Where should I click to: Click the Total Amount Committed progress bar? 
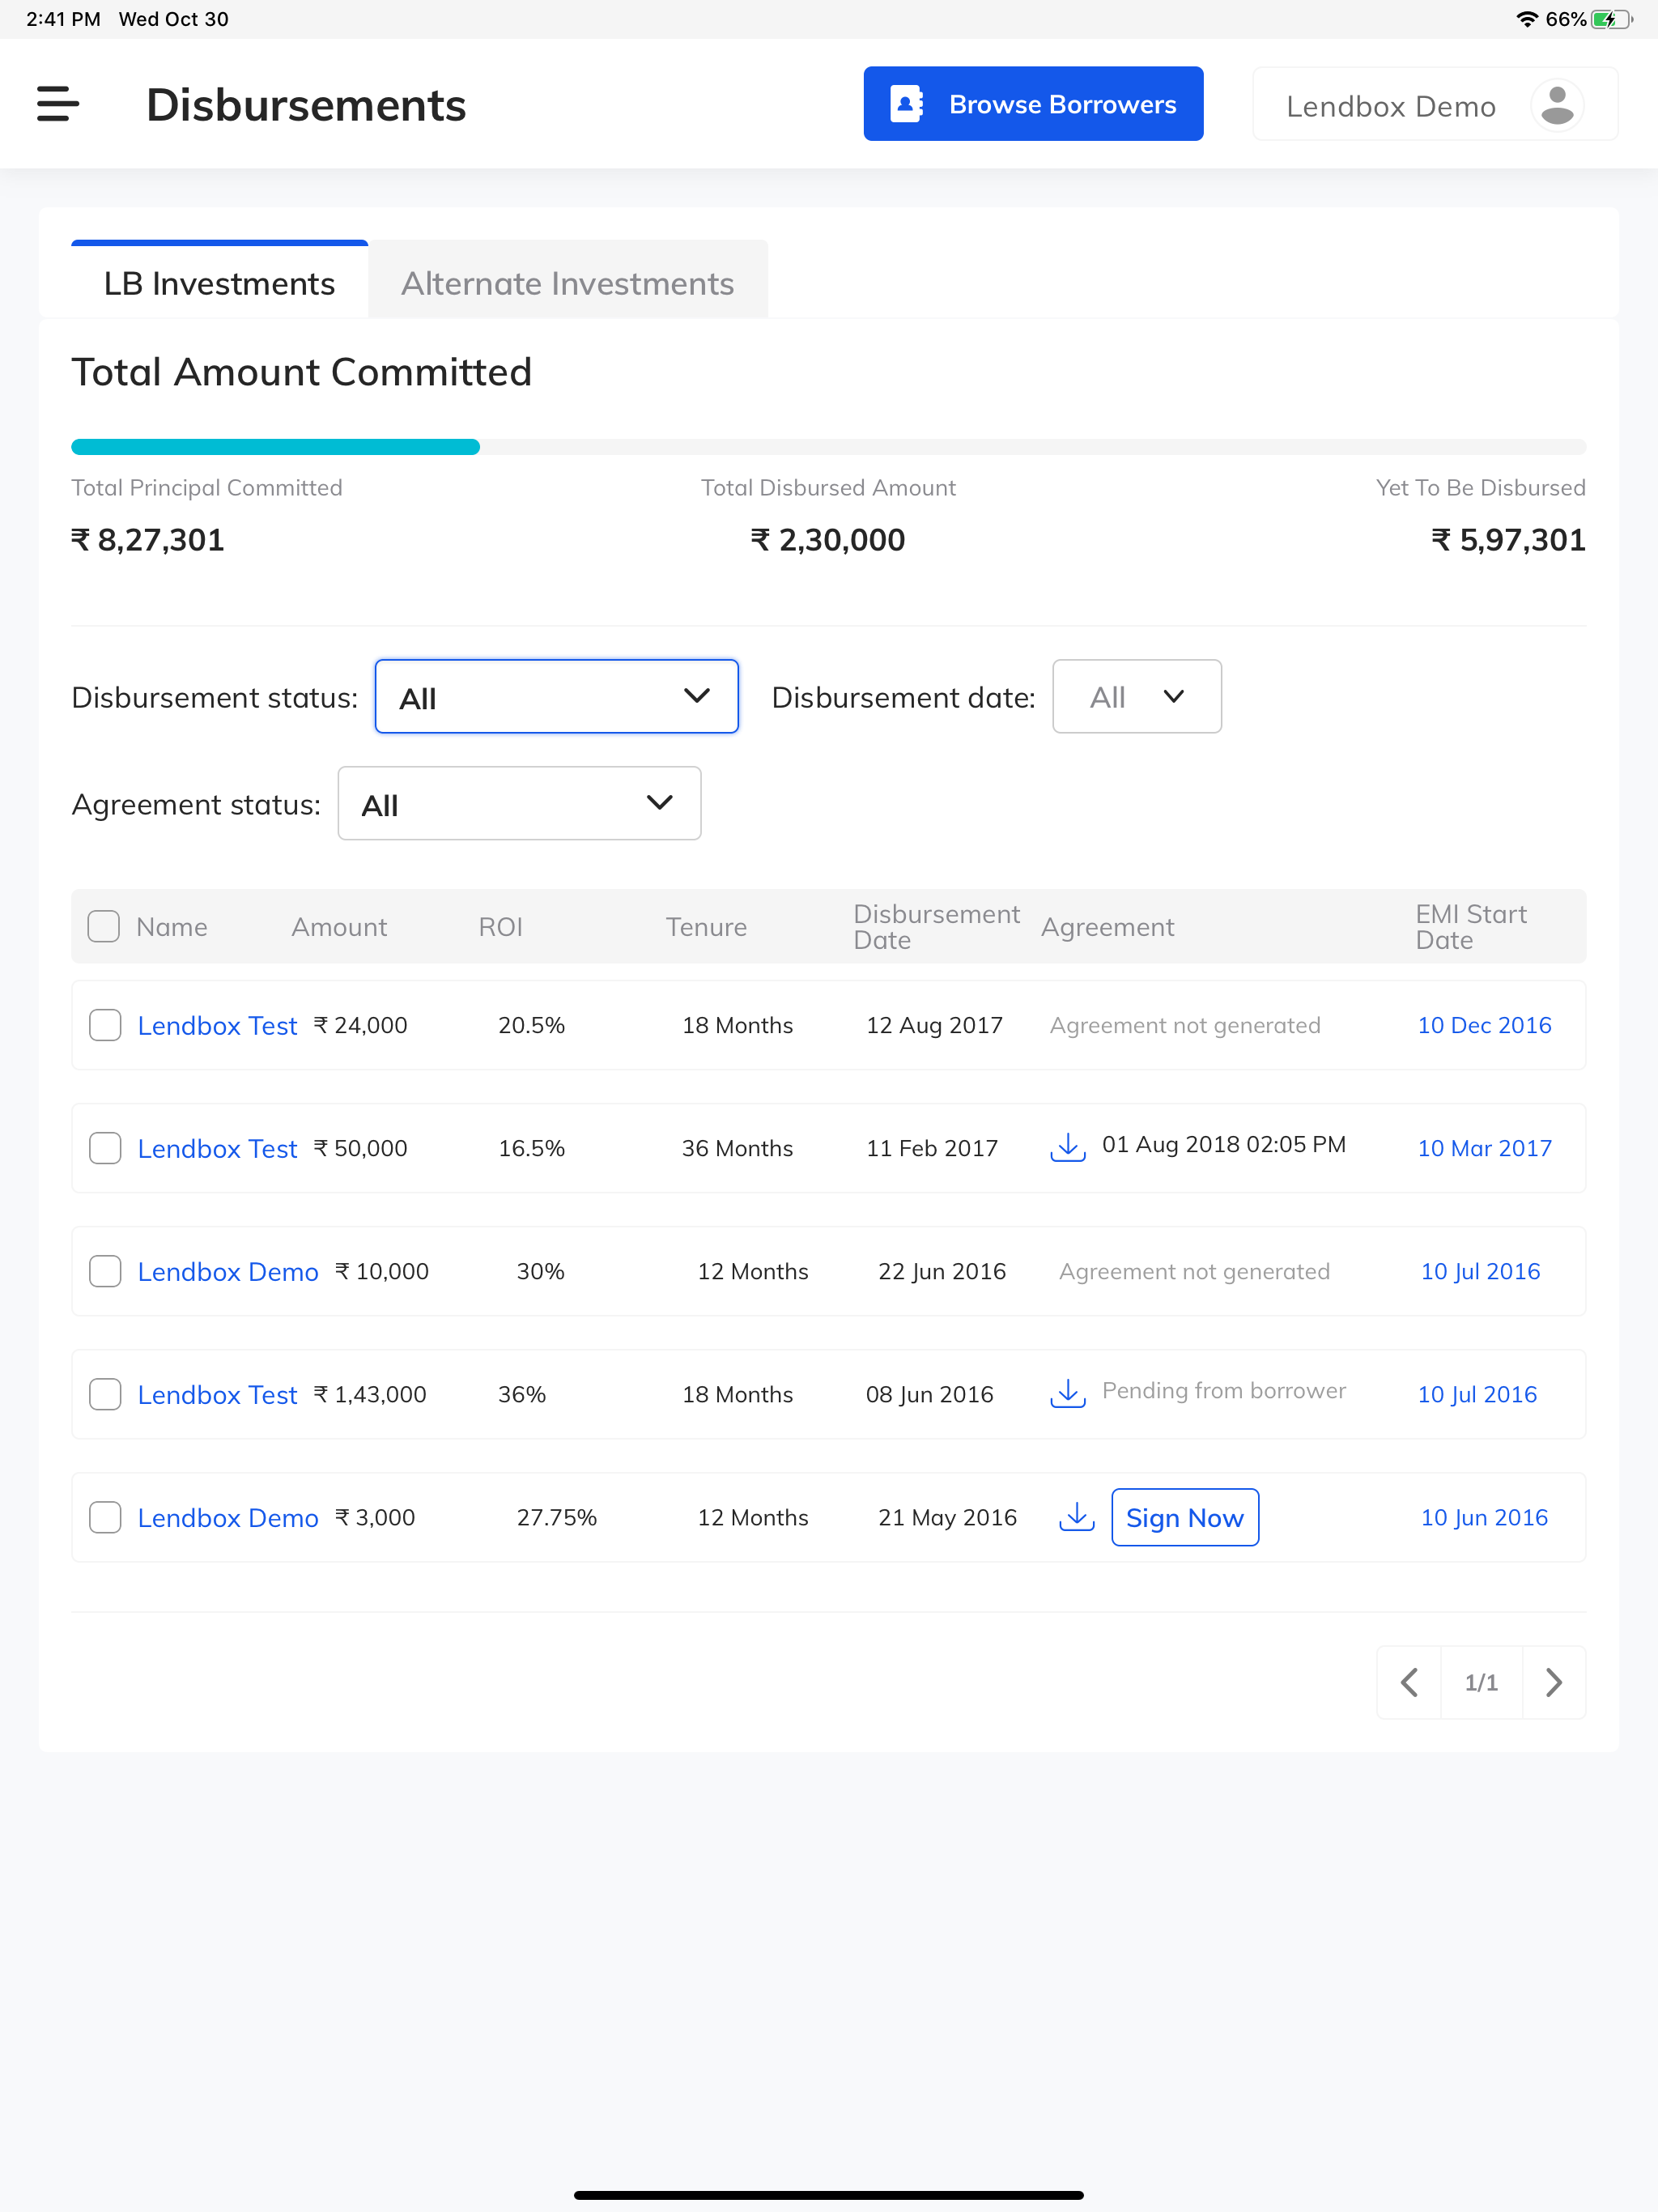[x=828, y=447]
